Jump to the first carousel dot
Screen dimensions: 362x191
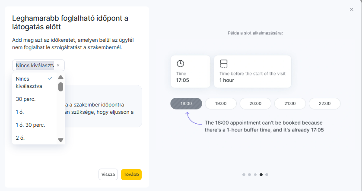click(x=244, y=175)
